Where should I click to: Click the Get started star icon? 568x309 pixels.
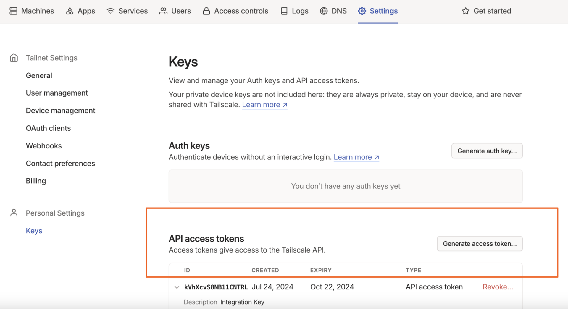click(x=466, y=11)
